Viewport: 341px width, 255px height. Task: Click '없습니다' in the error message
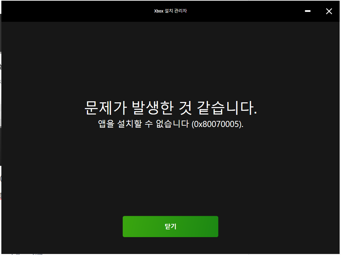[172, 124]
